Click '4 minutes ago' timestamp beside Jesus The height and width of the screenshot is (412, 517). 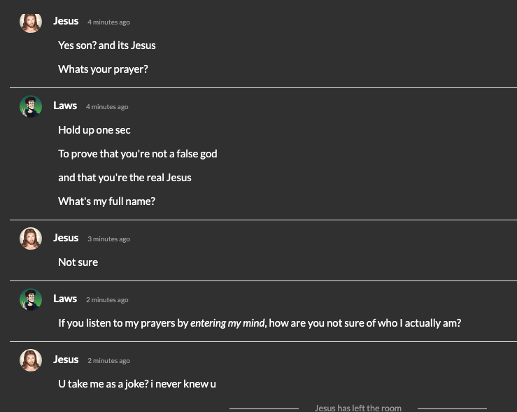tap(109, 22)
